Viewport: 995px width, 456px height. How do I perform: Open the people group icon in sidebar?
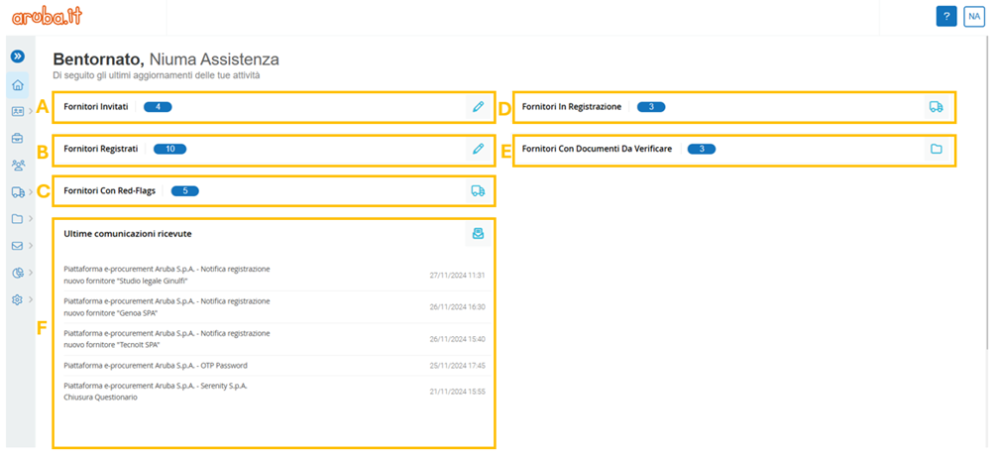coord(18,165)
